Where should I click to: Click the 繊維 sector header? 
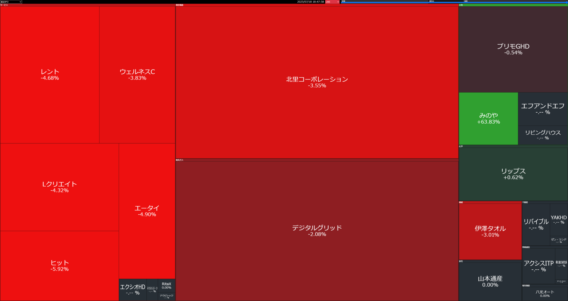pyautogui.click(x=490, y=202)
